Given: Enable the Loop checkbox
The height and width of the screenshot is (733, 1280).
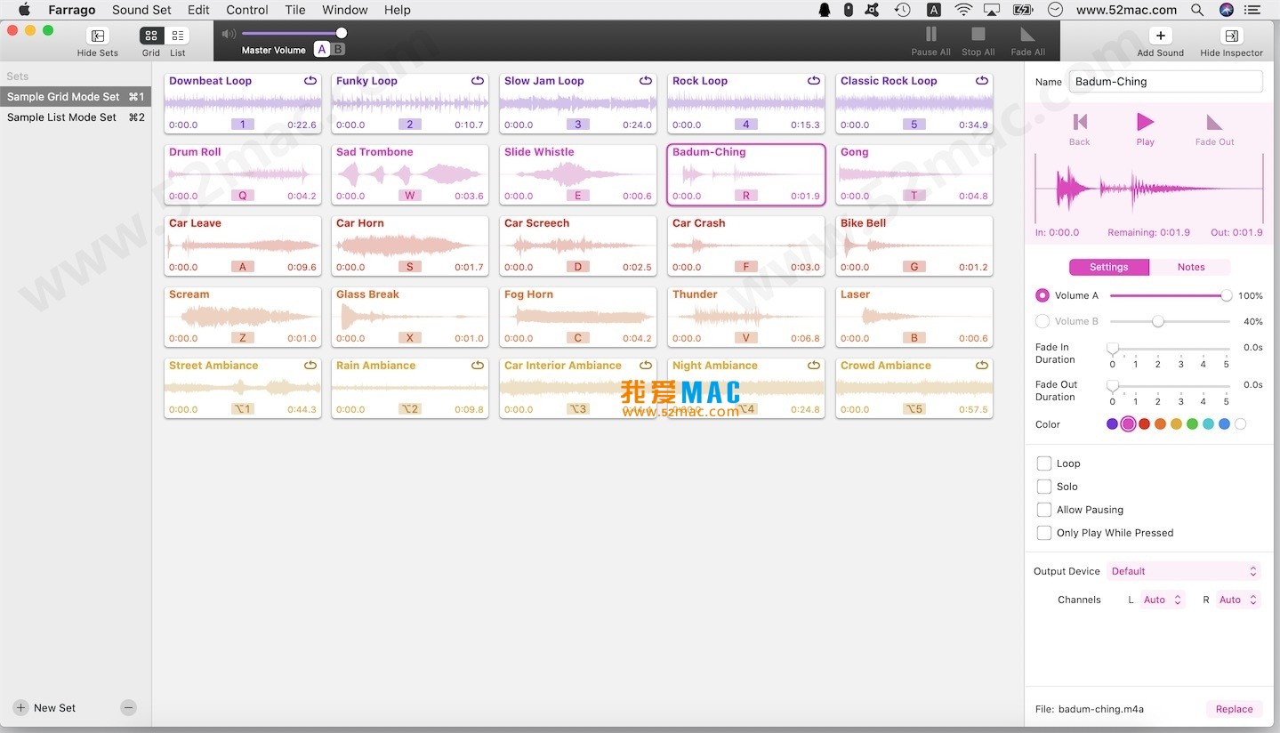Looking at the screenshot, I should [x=1044, y=463].
